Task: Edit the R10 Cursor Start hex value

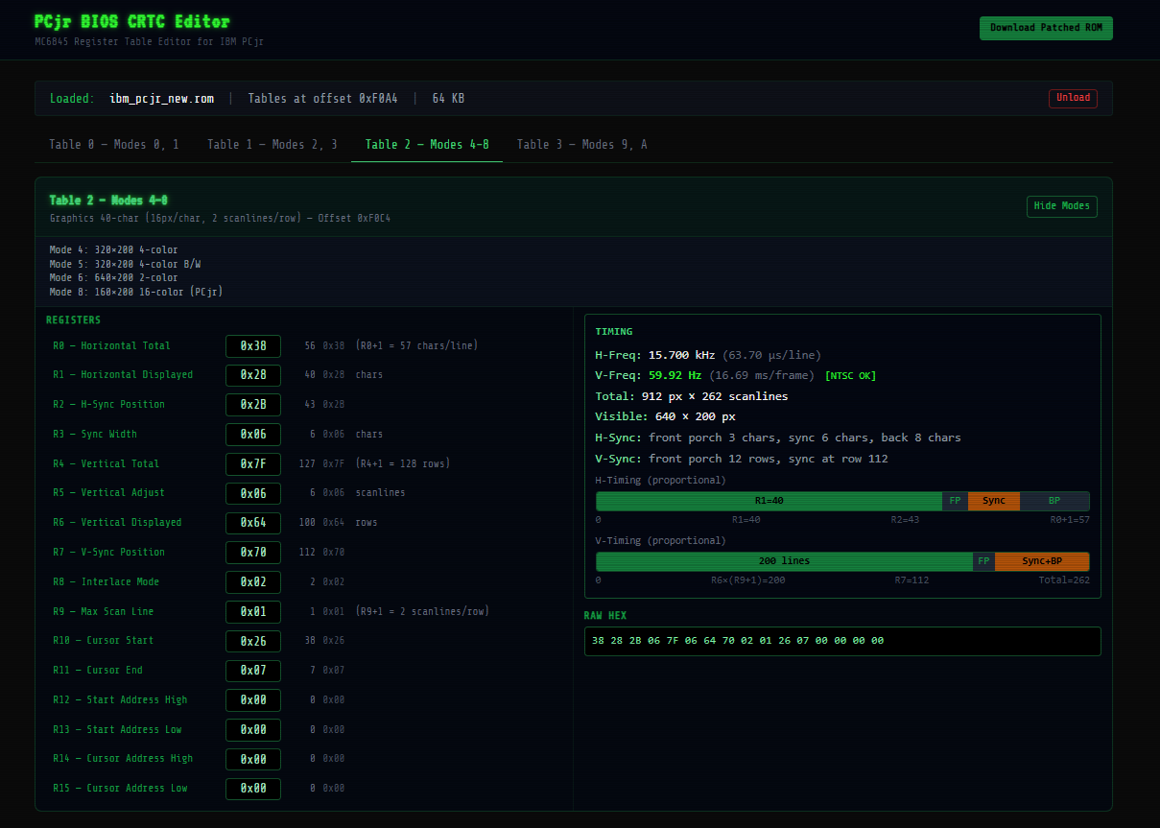Action: point(253,641)
